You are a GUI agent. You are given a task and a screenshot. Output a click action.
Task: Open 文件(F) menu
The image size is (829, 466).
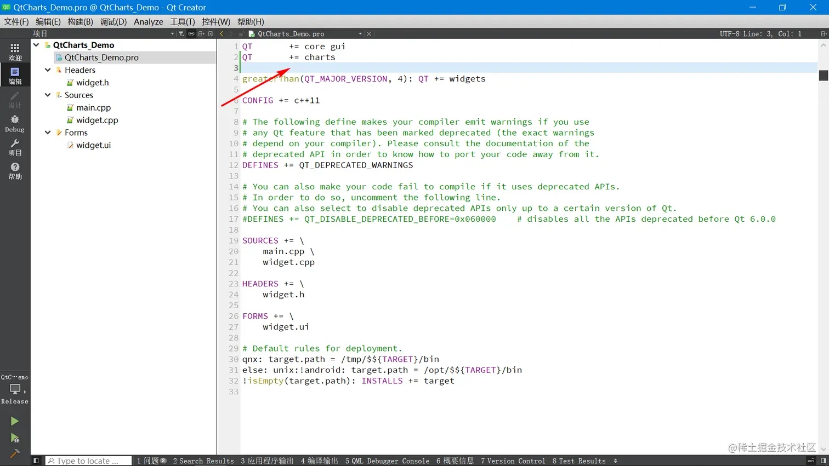pyautogui.click(x=16, y=21)
